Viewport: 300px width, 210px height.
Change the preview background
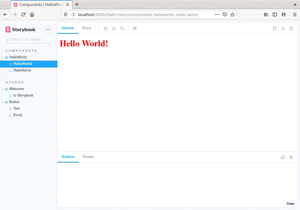point(135,28)
